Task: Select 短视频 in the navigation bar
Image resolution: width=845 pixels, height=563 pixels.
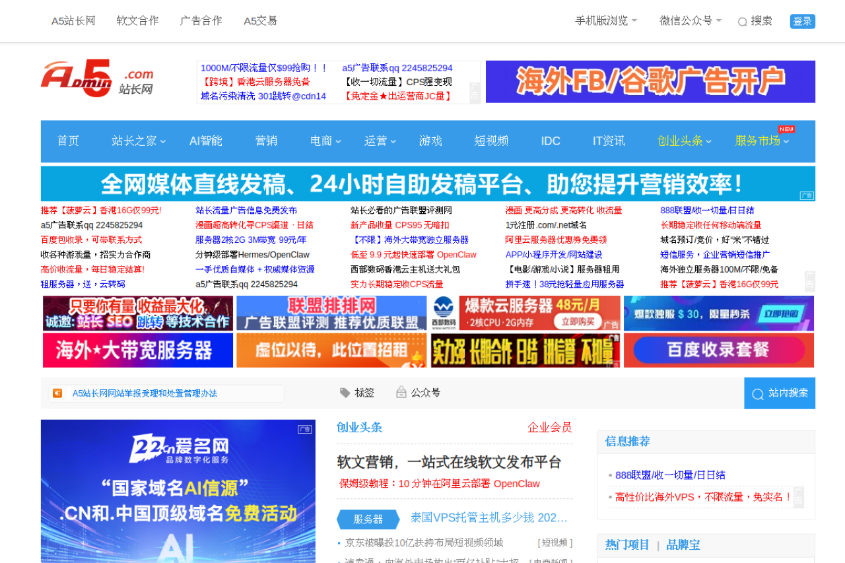Action: pos(491,141)
